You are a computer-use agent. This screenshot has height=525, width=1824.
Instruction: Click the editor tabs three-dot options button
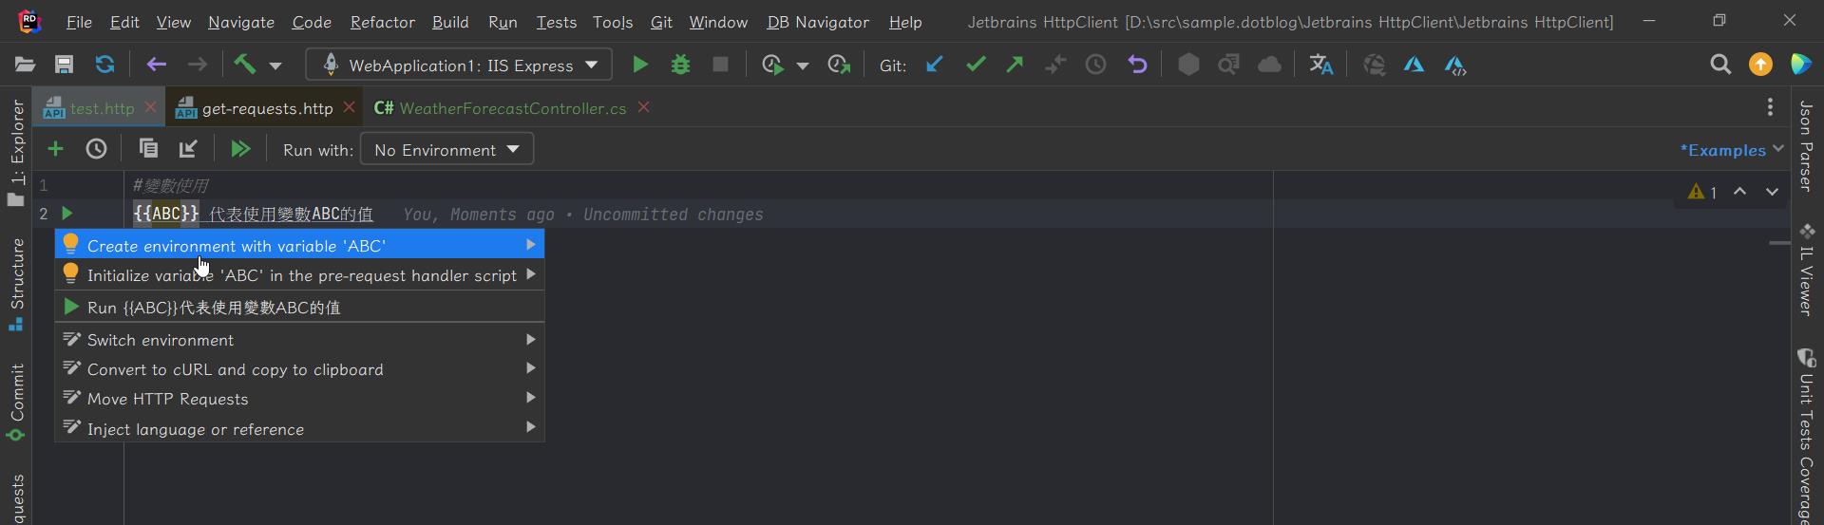coord(1770,107)
